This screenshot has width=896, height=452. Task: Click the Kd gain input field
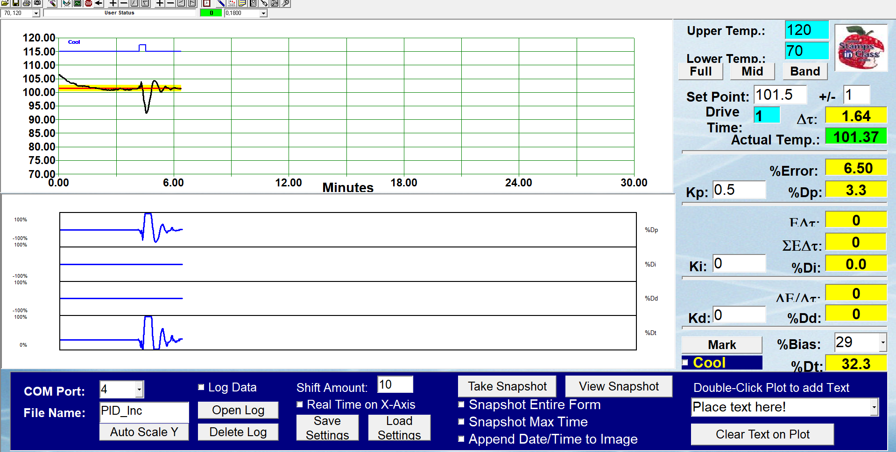(x=739, y=315)
